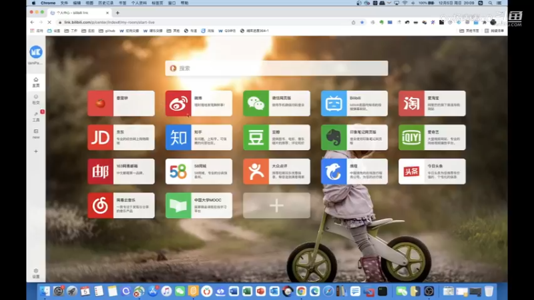Open PowerPoint from the Dock
The image size is (534, 300).
click(260, 291)
